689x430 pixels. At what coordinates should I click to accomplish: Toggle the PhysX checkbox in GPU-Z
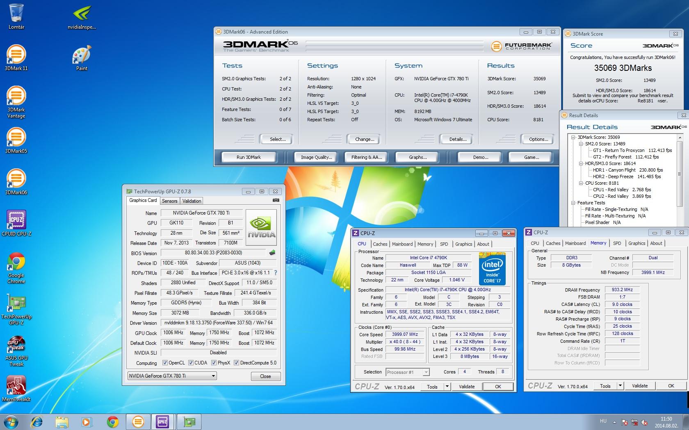tap(214, 362)
